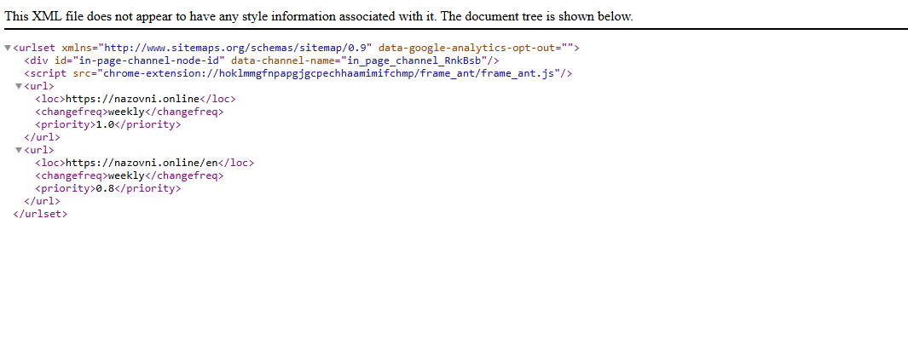
Task: Collapse the second url node triangle
Action: [x=19, y=150]
